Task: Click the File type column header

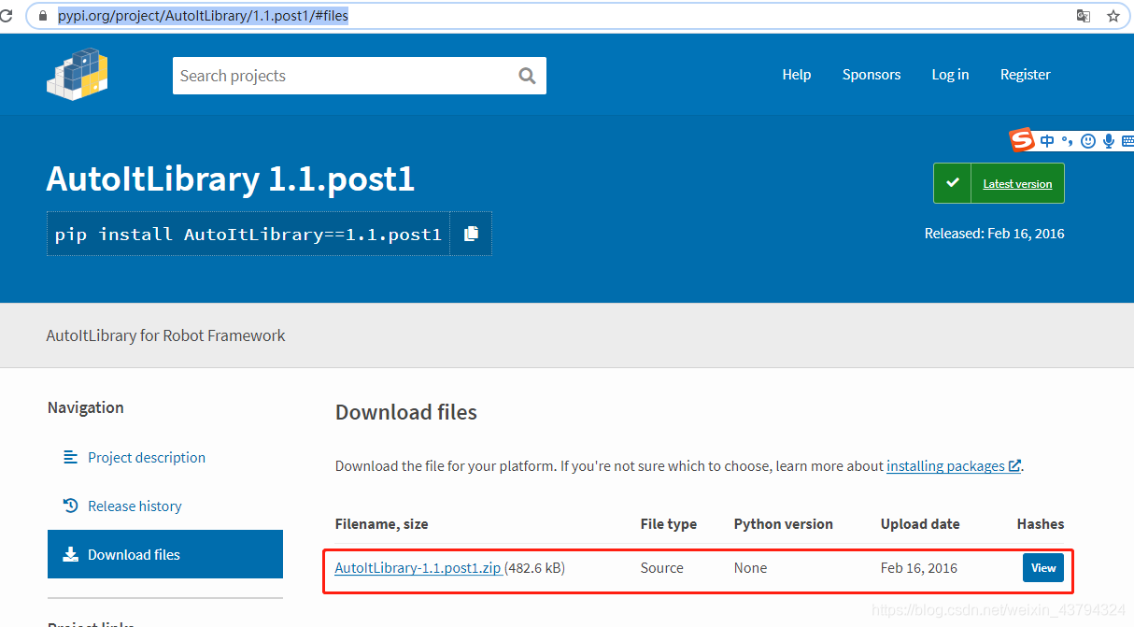Action: click(x=669, y=524)
